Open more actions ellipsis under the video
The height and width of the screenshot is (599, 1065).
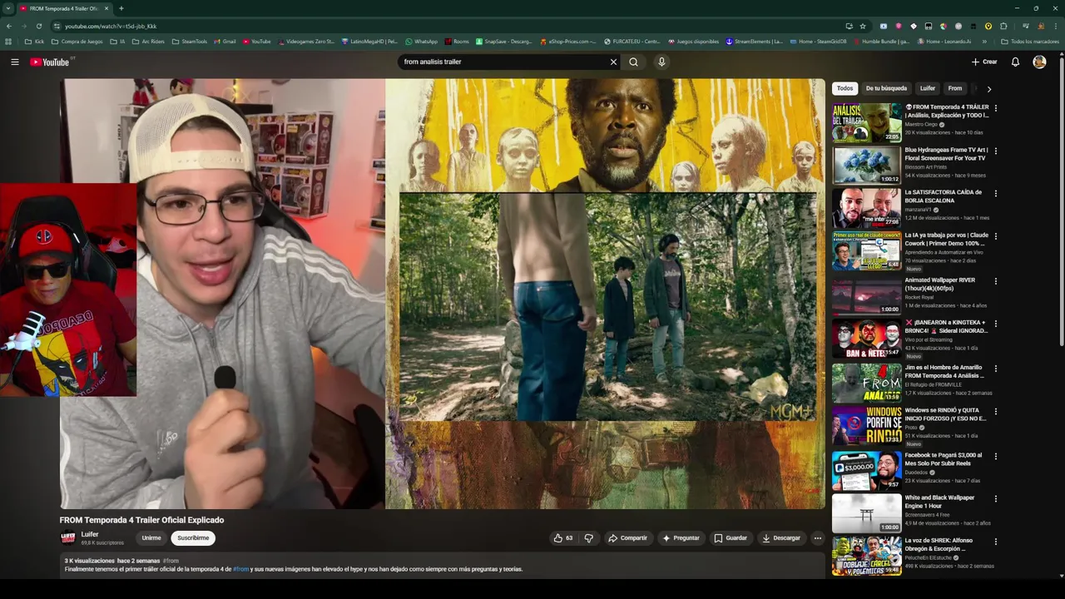coord(817,538)
